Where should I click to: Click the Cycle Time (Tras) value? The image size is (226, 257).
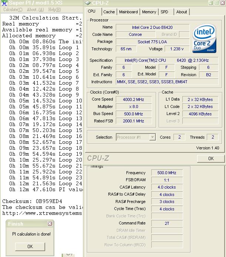click(x=167, y=209)
